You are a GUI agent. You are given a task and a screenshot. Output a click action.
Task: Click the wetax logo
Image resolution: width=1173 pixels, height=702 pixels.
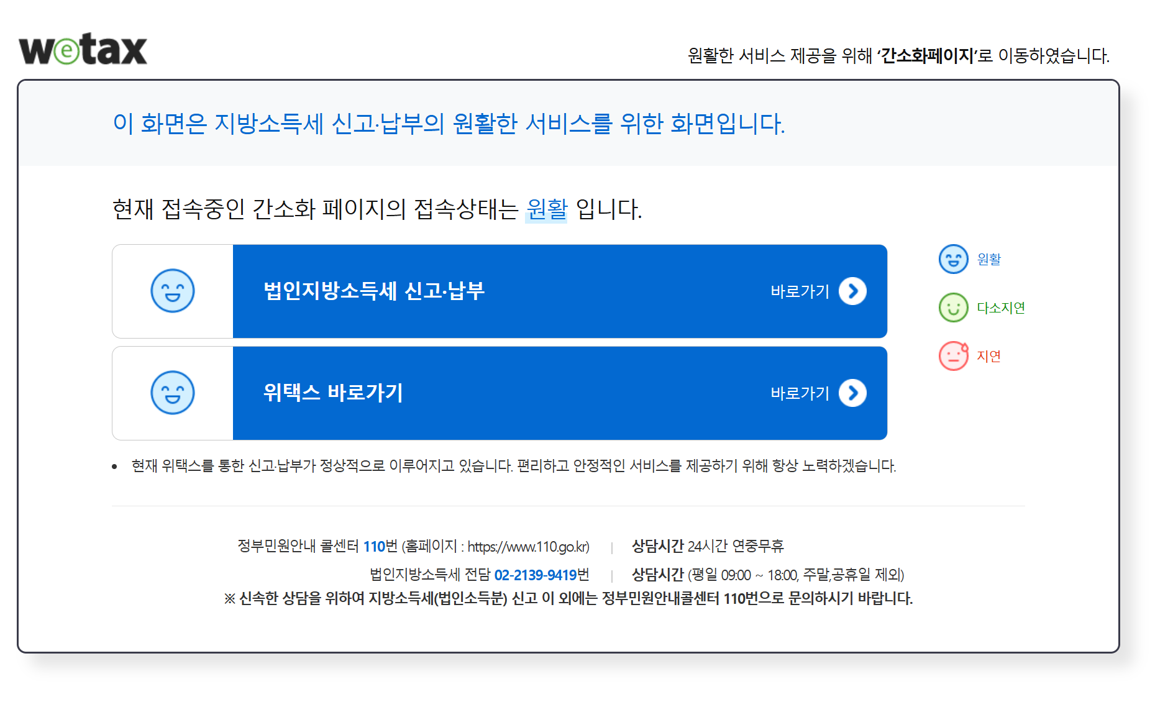pyautogui.click(x=83, y=49)
